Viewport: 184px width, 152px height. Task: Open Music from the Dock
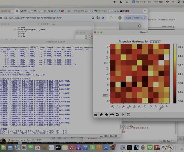(72, 148)
